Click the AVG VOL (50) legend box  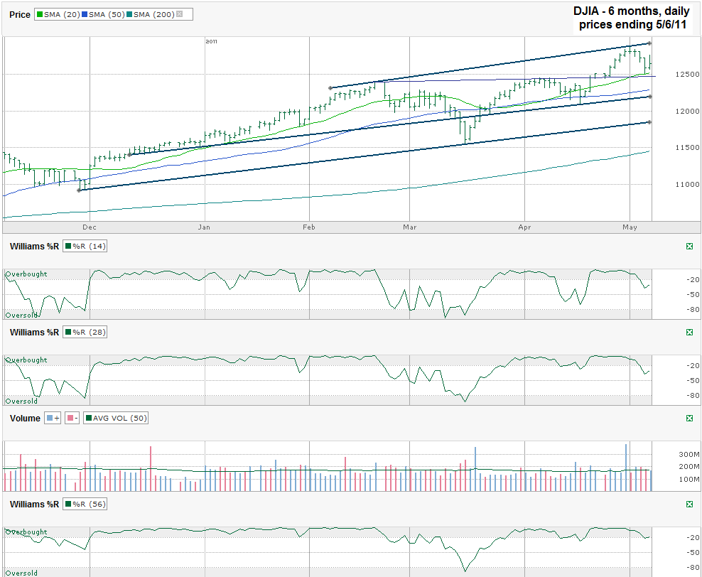pos(116,418)
